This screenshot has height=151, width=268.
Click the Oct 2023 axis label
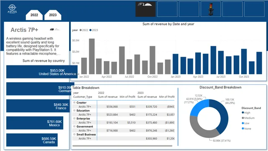click(244, 77)
